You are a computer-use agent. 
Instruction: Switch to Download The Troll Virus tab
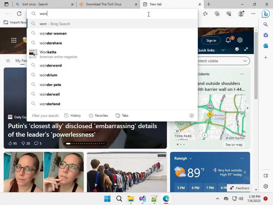(108, 4)
